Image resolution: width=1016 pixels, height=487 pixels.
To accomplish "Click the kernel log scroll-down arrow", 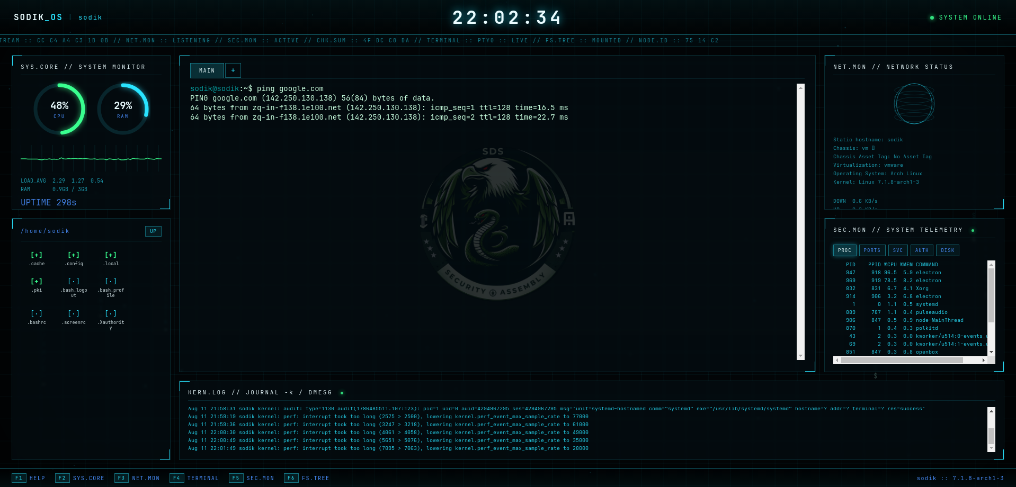I will (x=991, y=448).
